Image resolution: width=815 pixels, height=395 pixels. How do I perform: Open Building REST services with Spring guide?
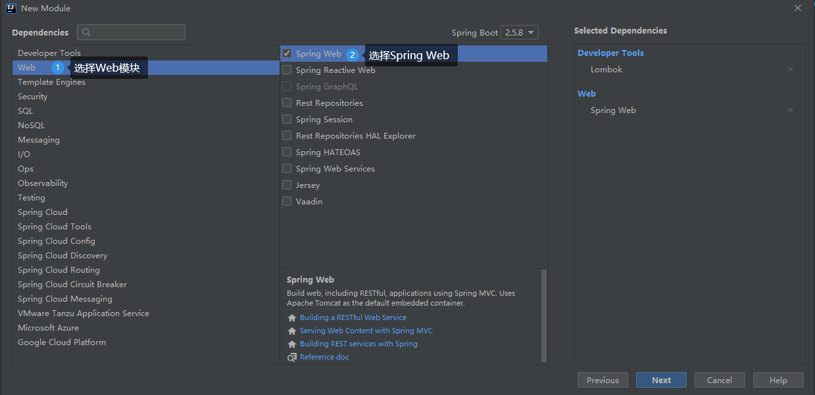click(358, 344)
